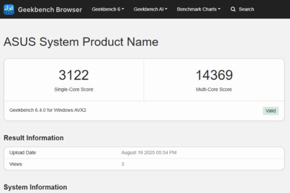The image size is (290, 193).
Task: Click the Single-Core Score label
Action: point(73,89)
